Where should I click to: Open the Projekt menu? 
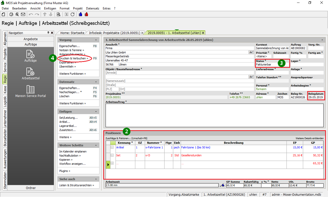tap(78, 8)
